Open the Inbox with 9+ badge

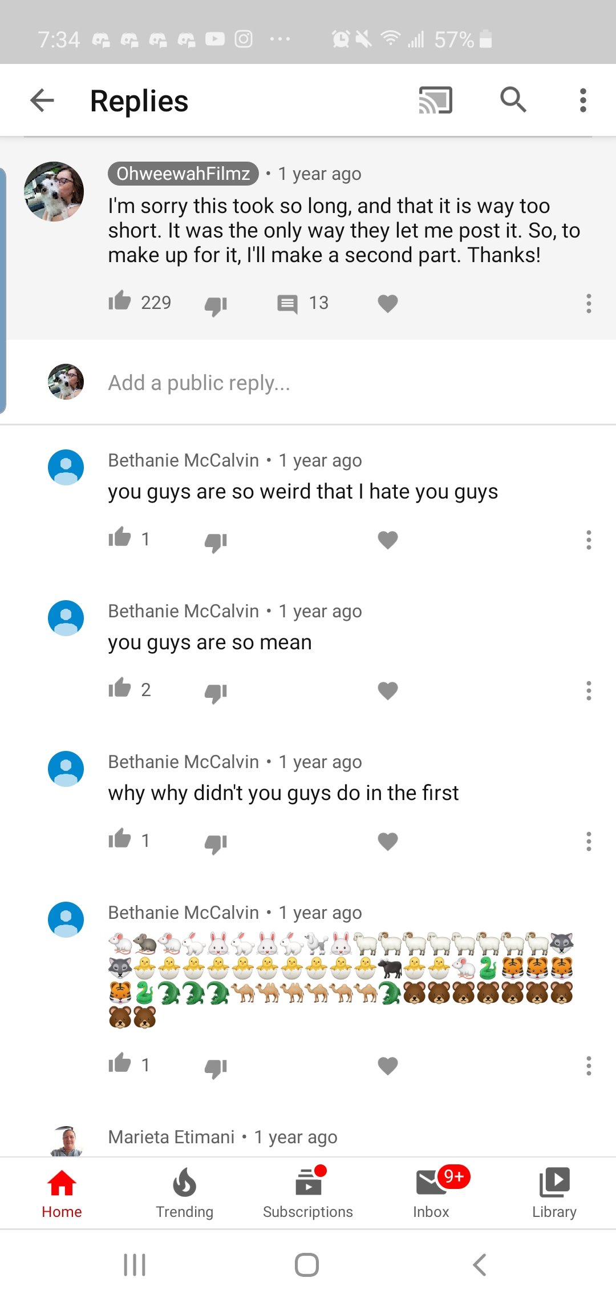pyautogui.click(x=431, y=1192)
